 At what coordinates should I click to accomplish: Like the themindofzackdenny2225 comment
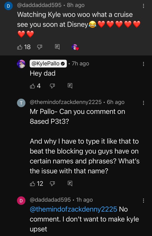(x=32, y=184)
